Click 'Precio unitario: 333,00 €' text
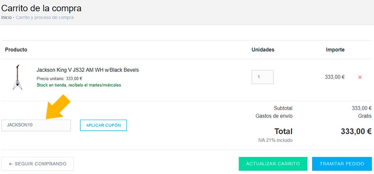This screenshot has width=374, height=174. pos(59,78)
